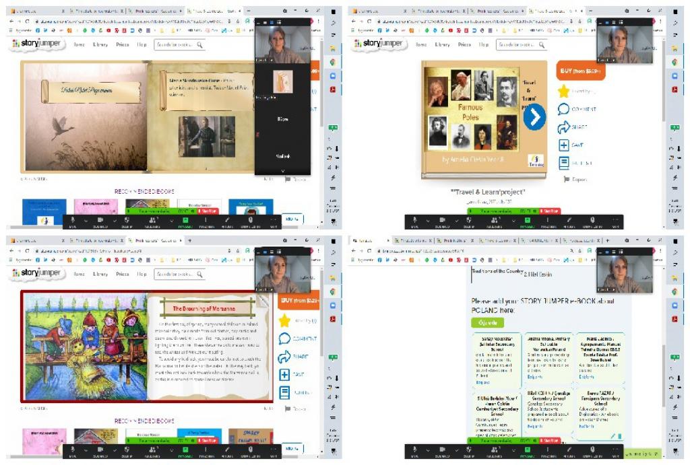Toggle Zoom Mute microphone in Drowning of Marzanna screenshot
Viewport: 690px width, 465px height.
pos(73,449)
